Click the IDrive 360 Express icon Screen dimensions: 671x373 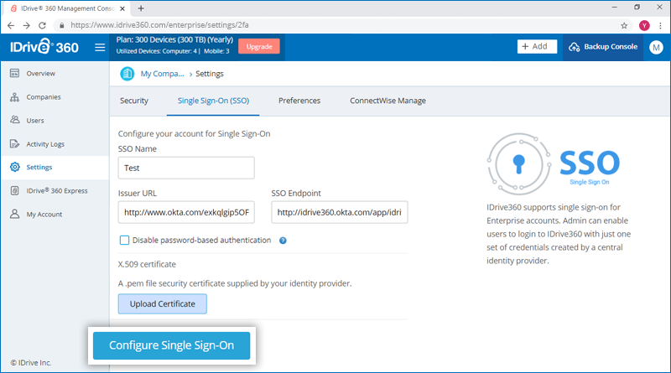coord(14,191)
